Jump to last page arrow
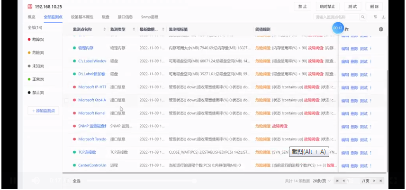This screenshot has height=190, width=406. pos(380,181)
